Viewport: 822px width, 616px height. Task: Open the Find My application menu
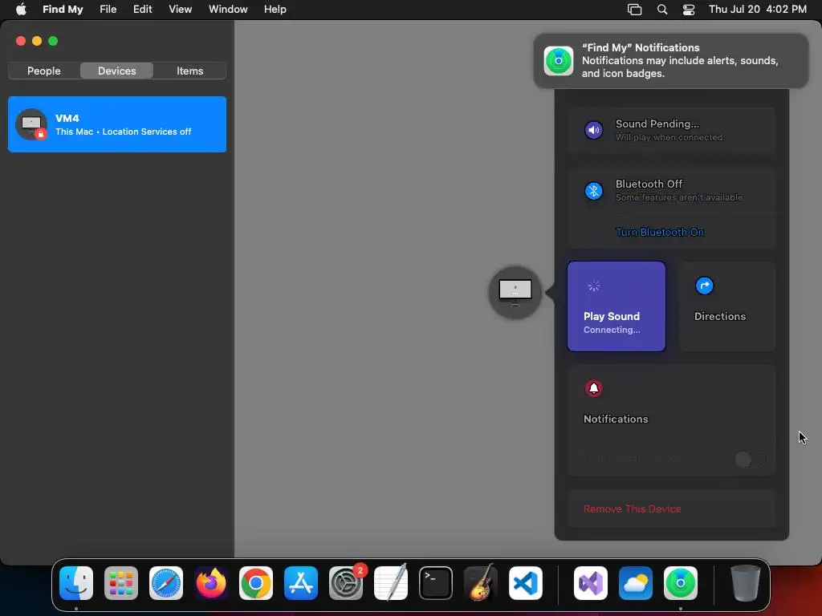[63, 10]
